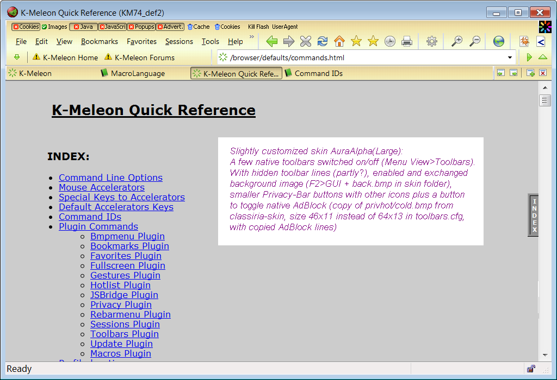Viewport: 557px width, 380px height.
Task: Open a new tab with plus icon
Action: [530, 73]
